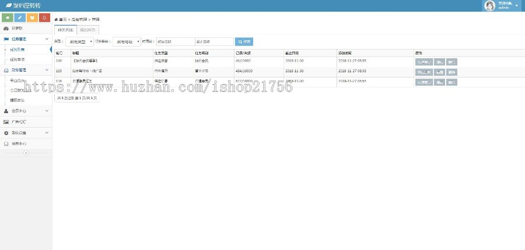Click the green home shortcut button
Image resolution: width=525 pixels, height=250 pixels.
(8, 17)
